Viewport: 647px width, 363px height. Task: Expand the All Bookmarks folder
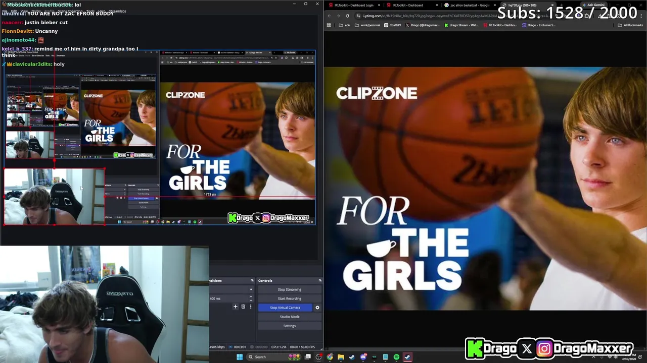pyautogui.click(x=630, y=25)
